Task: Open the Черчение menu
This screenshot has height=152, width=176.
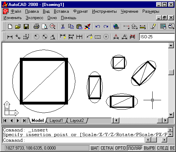Action: pyautogui.click(x=129, y=11)
